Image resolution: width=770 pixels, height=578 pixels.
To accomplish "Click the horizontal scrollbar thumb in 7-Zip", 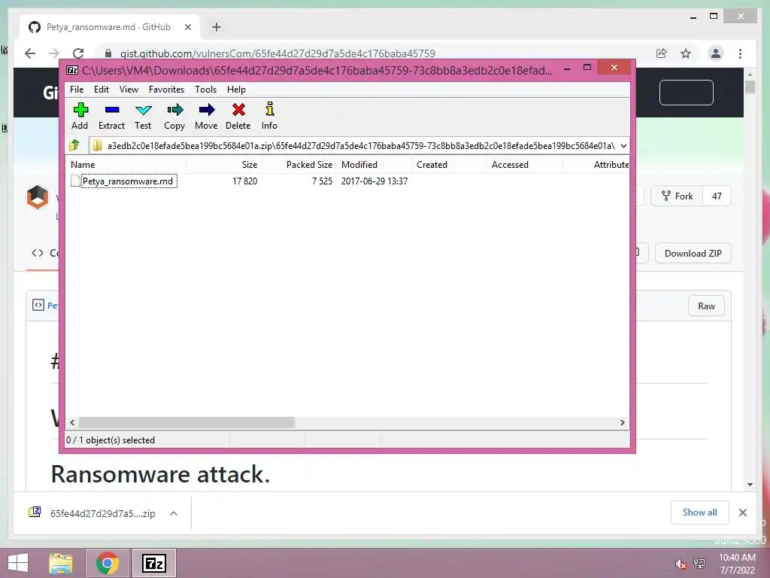I will 186,422.
